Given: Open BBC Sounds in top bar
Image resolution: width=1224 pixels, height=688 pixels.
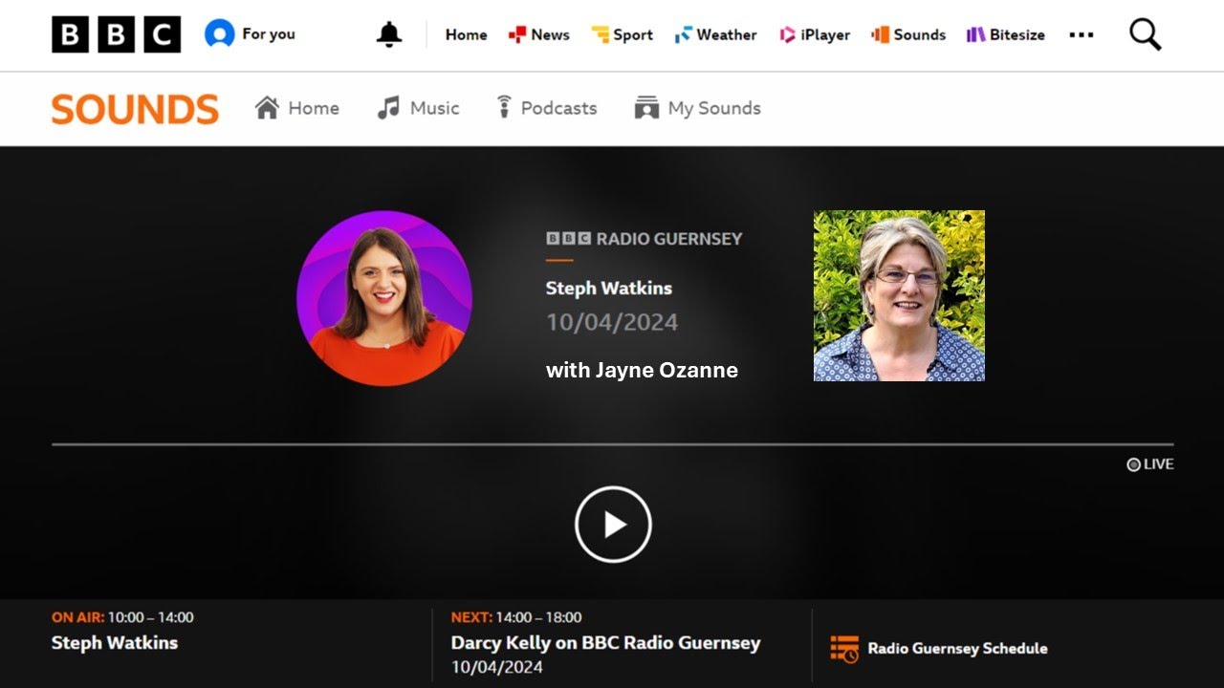Looking at the screenshot, I should tap(908, 34).
